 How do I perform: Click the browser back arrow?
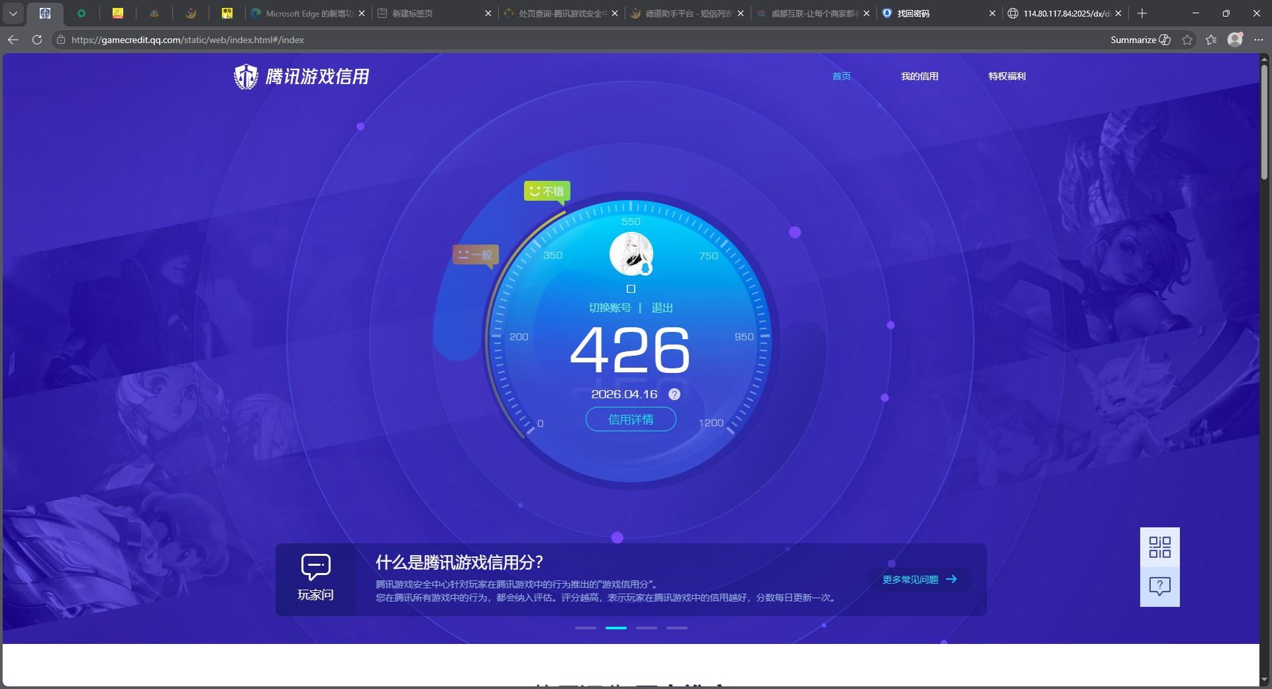click(x=13, y=40)
